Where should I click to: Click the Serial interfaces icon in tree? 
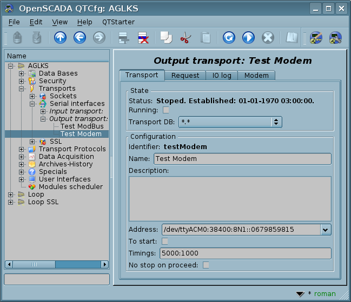tap(43, 104)
